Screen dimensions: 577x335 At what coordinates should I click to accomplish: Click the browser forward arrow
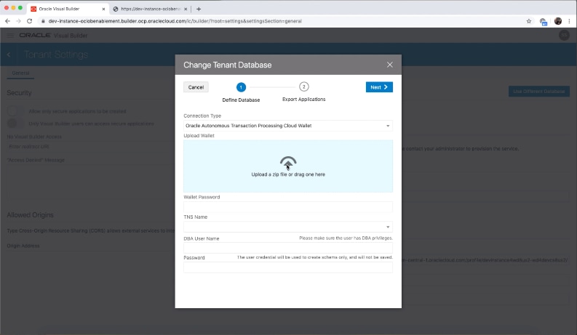click(18, 21)
